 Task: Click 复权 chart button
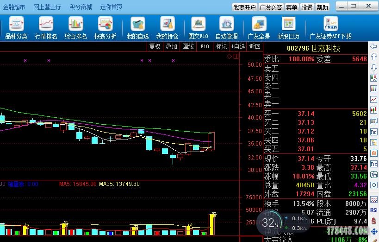pyautogui.click(x=155, y=46)
